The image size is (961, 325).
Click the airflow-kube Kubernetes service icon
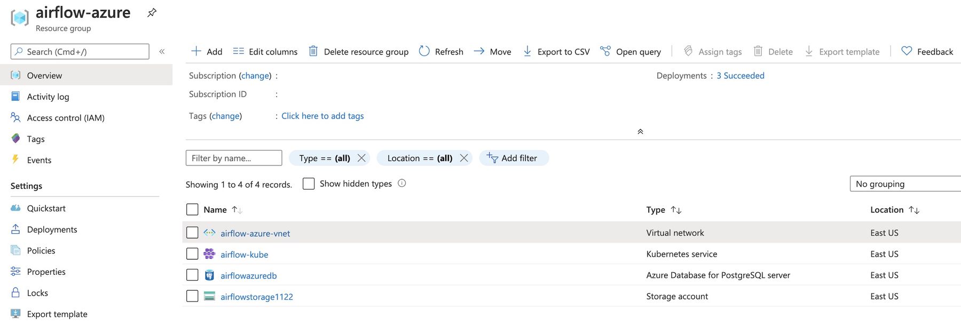(x=209, y=254)
